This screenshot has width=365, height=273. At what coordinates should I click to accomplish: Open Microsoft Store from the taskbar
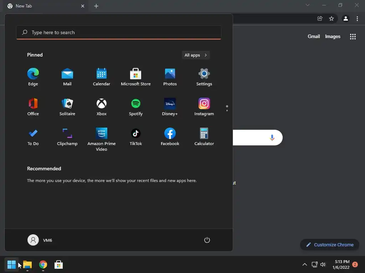tap(59, 264)
